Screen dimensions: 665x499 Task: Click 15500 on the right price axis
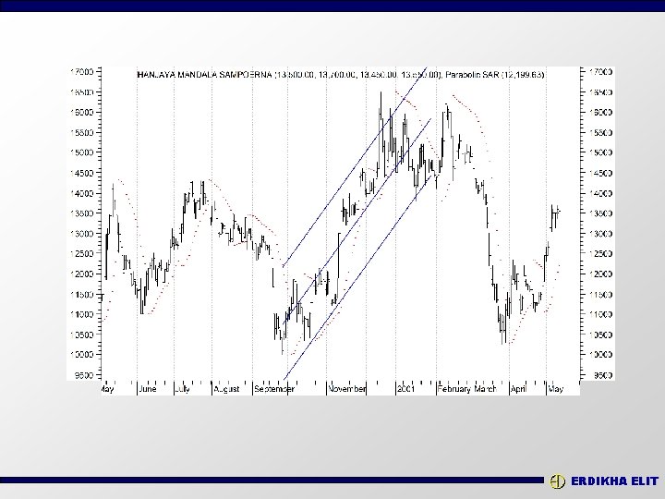600,133
